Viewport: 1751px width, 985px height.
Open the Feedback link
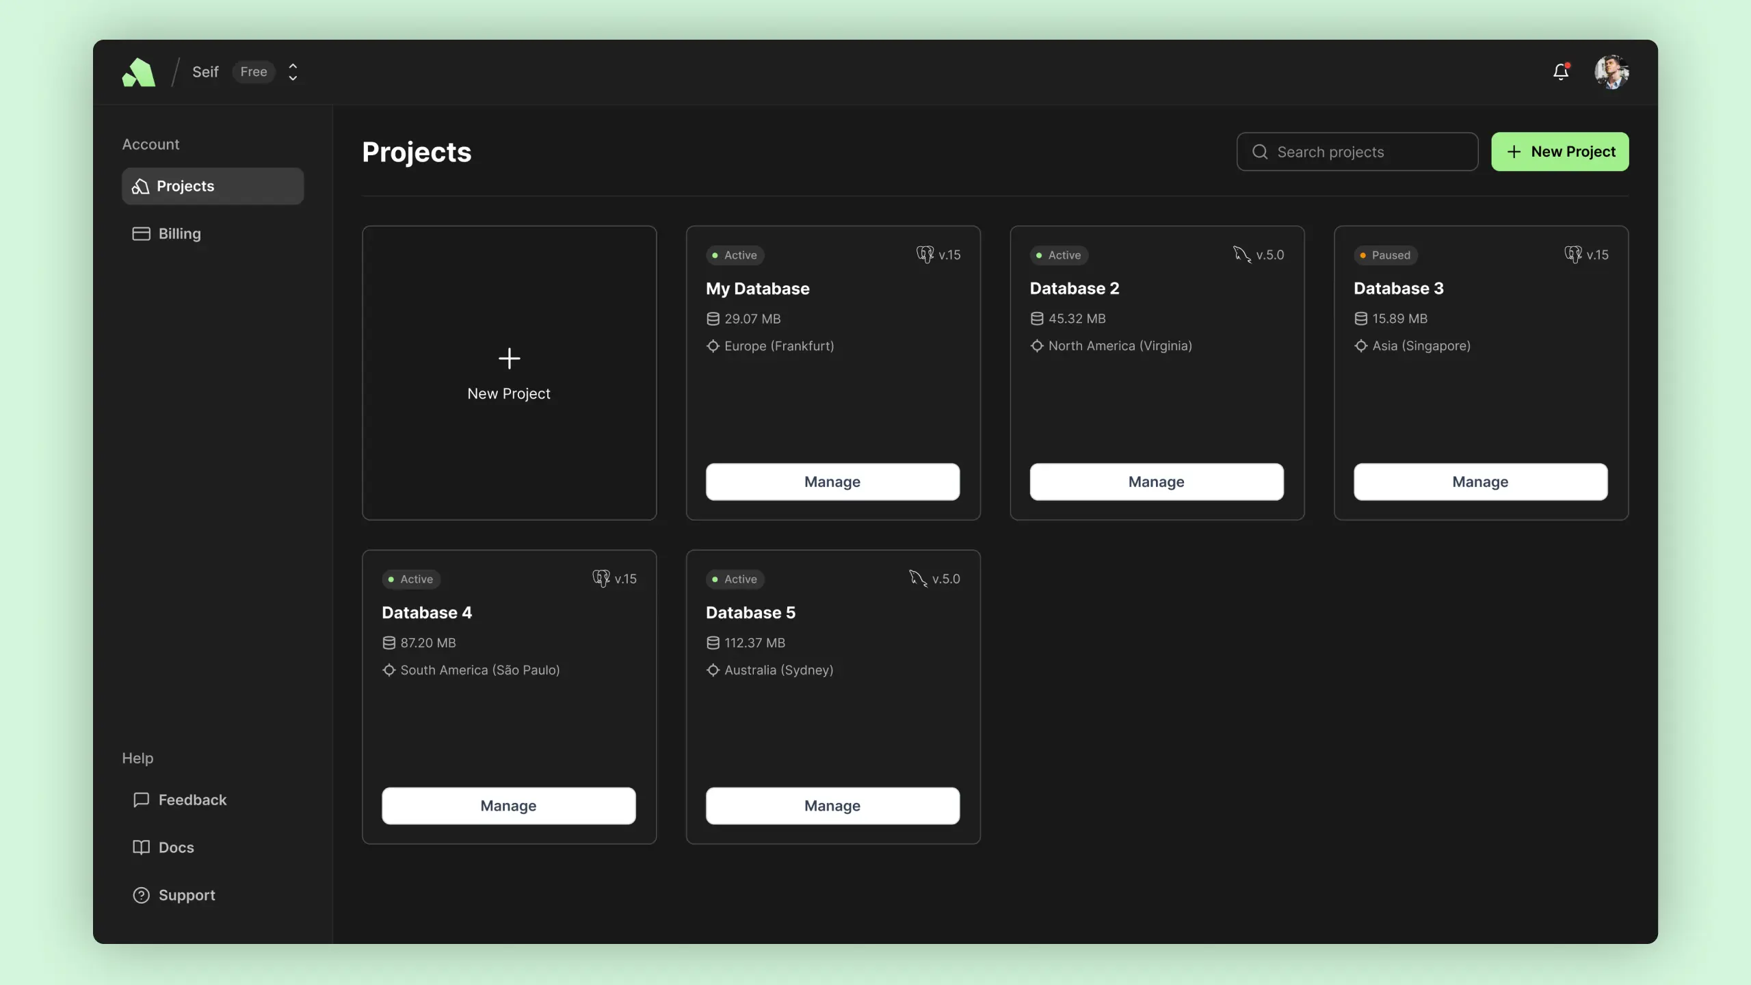click(x=192, y=800)
